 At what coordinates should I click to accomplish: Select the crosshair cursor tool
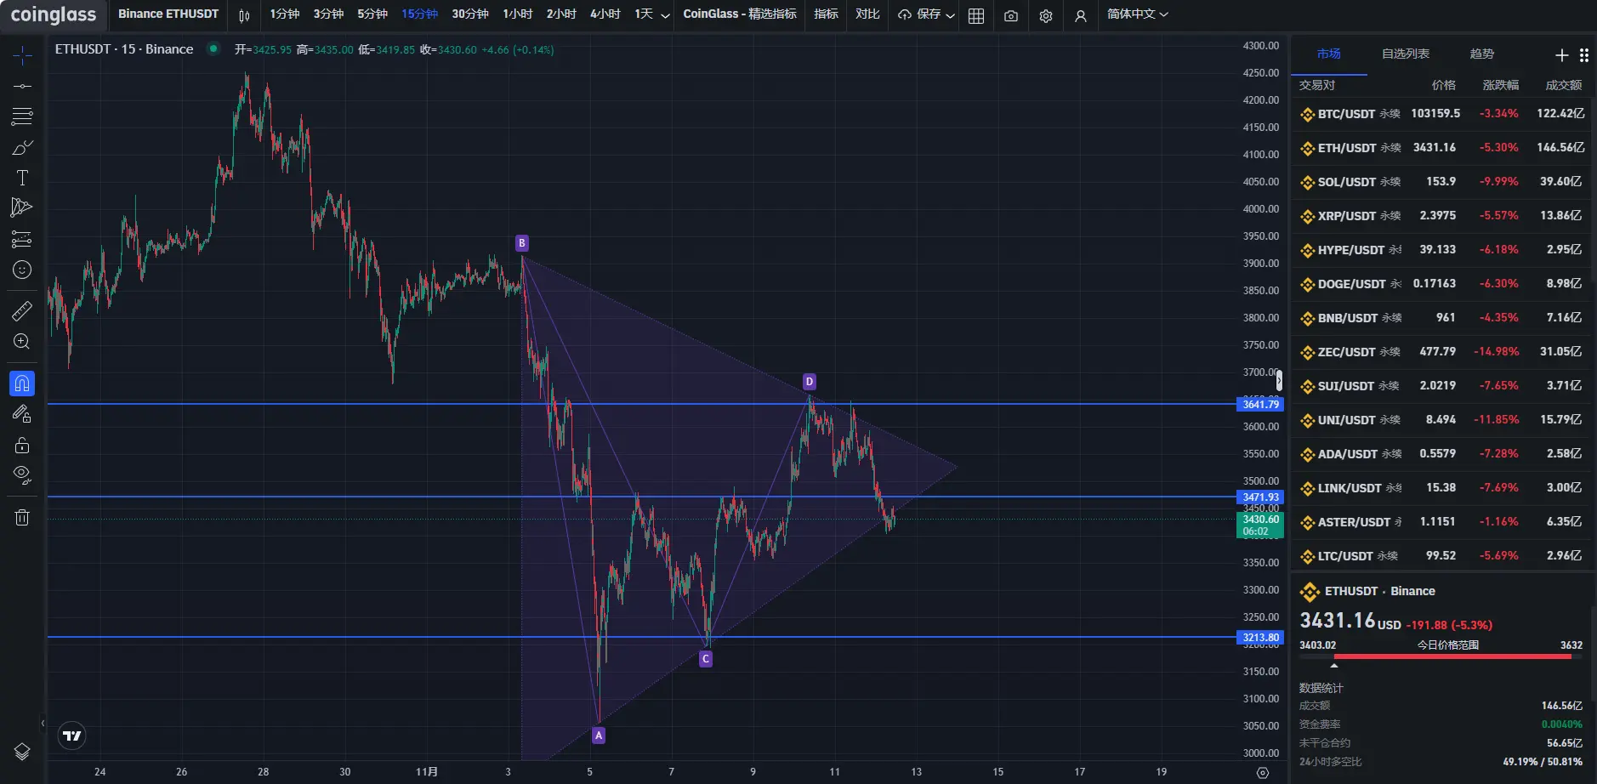click(x=22, y=55)
